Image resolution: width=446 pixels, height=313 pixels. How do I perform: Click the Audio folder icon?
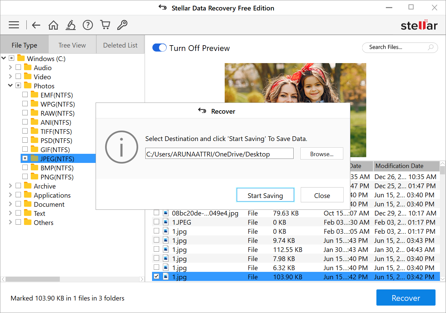point(28,67)
